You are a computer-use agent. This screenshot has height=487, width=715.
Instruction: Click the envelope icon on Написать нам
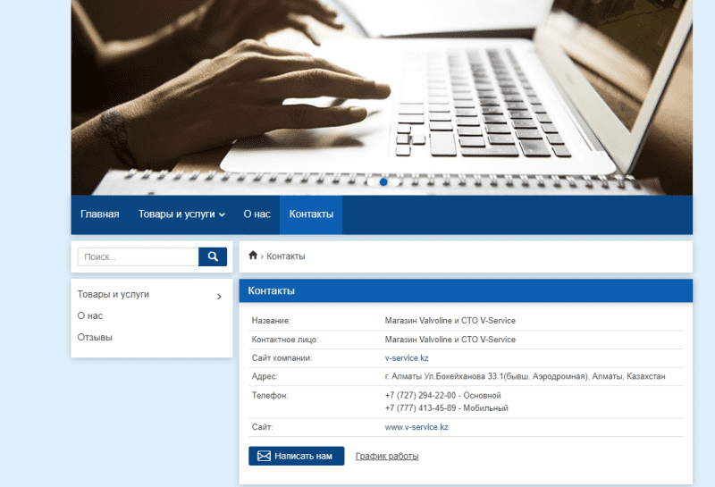point(264,456)
